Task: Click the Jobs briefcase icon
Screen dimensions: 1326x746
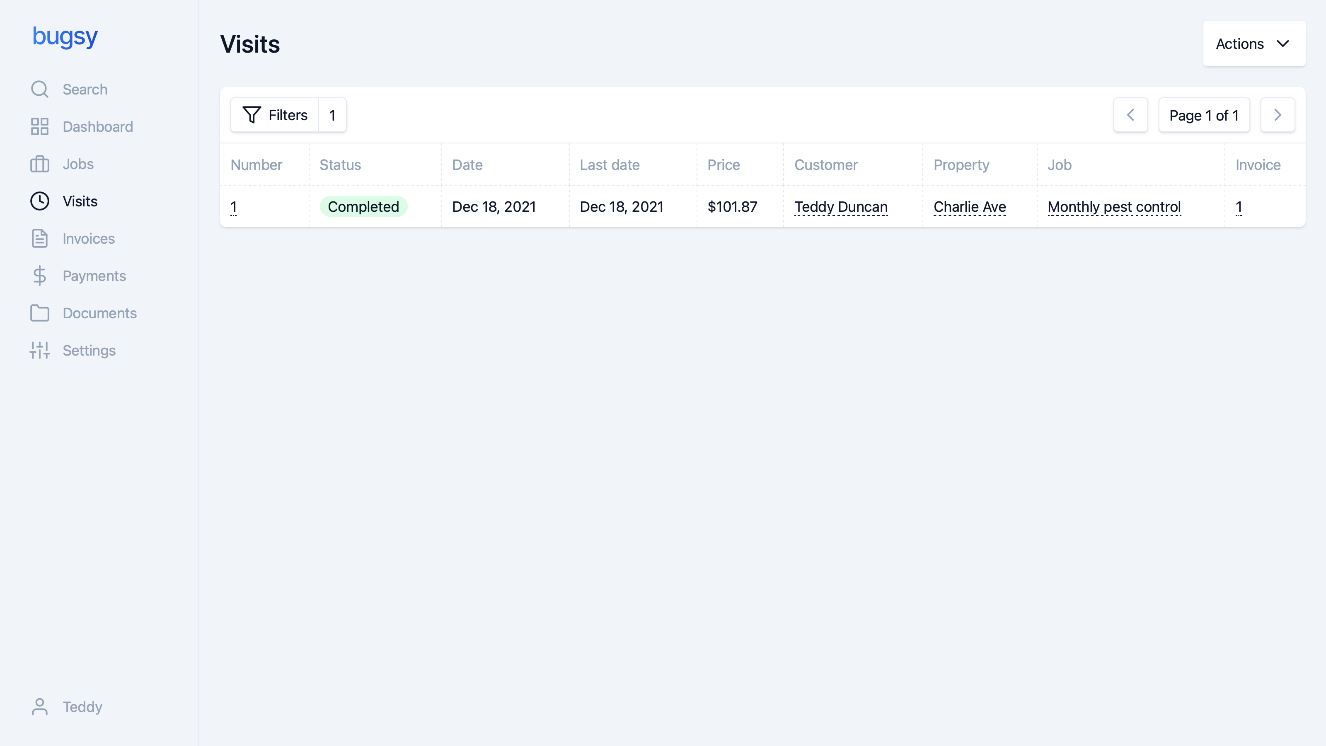Action: click(x=40, y=164)
